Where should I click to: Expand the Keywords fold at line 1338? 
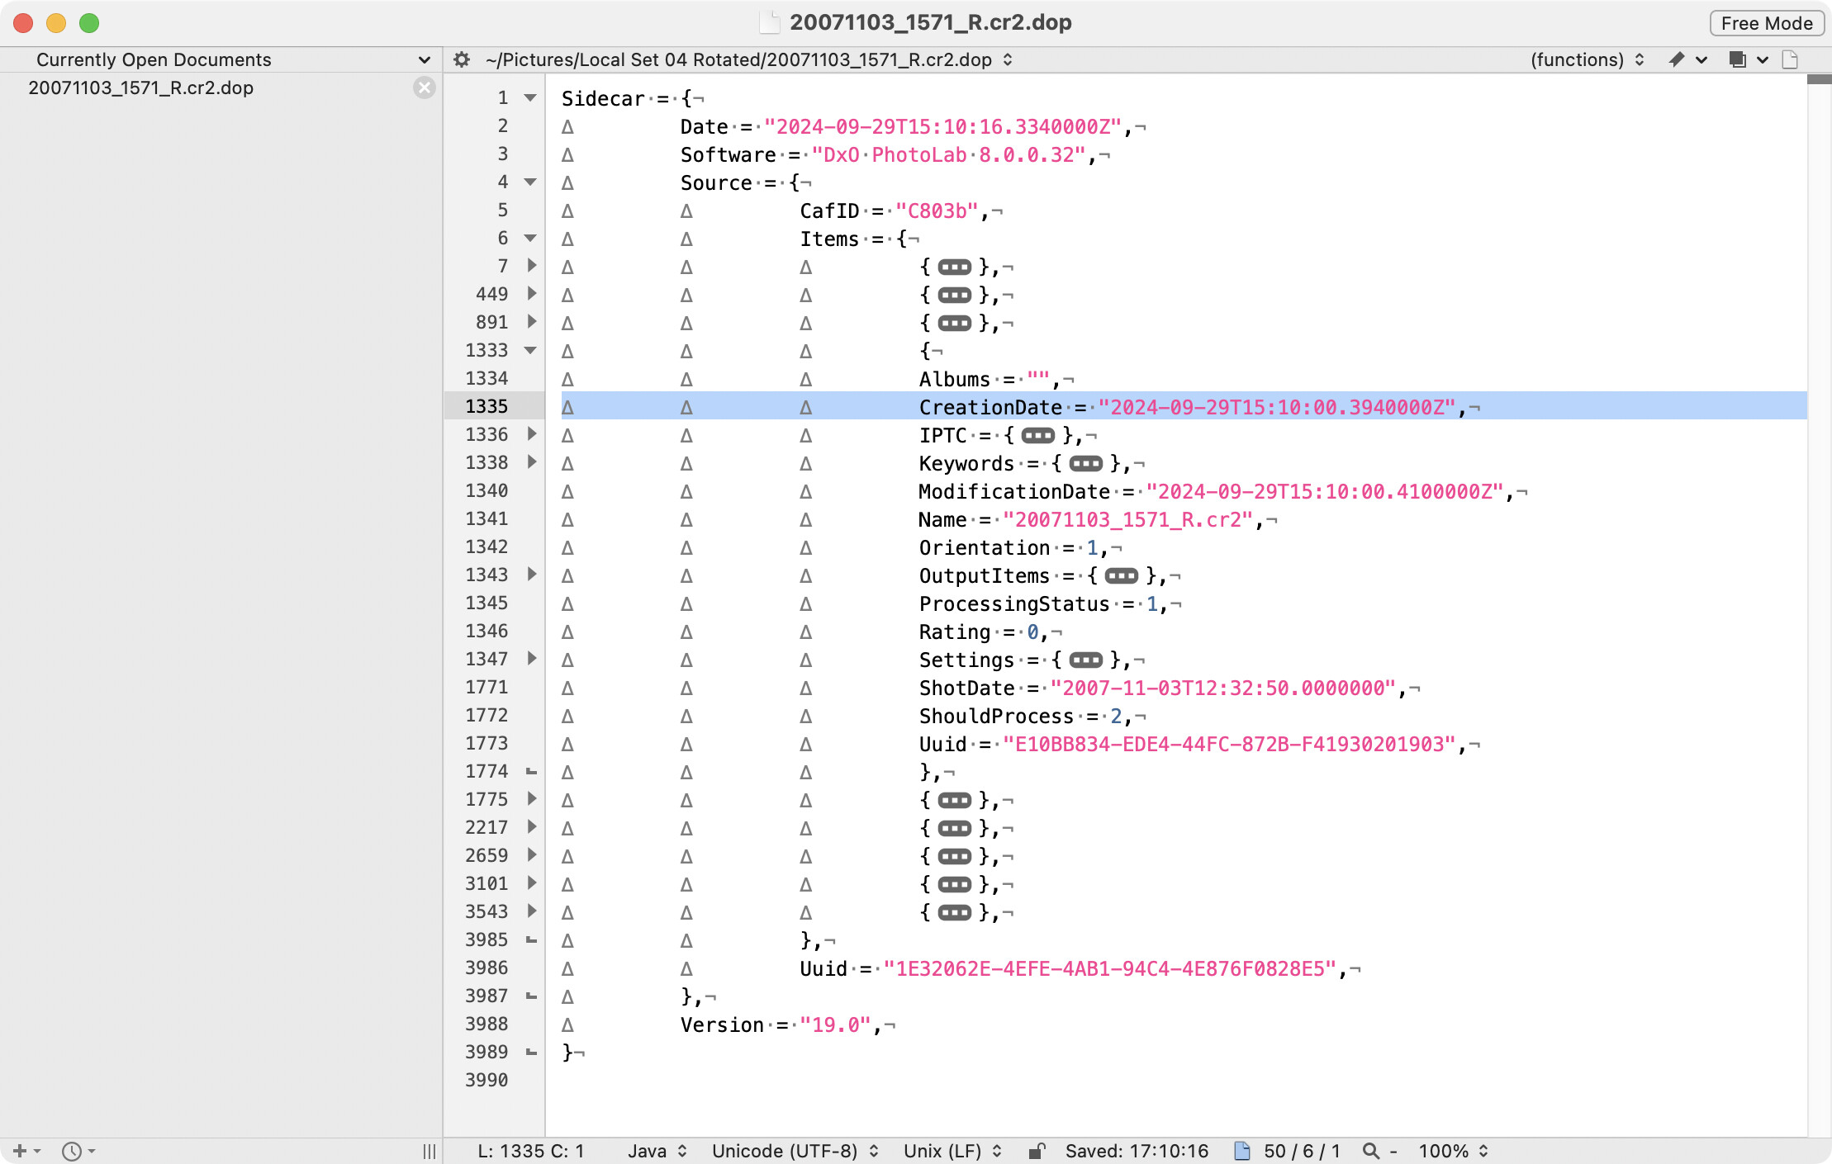click(532, 462)
